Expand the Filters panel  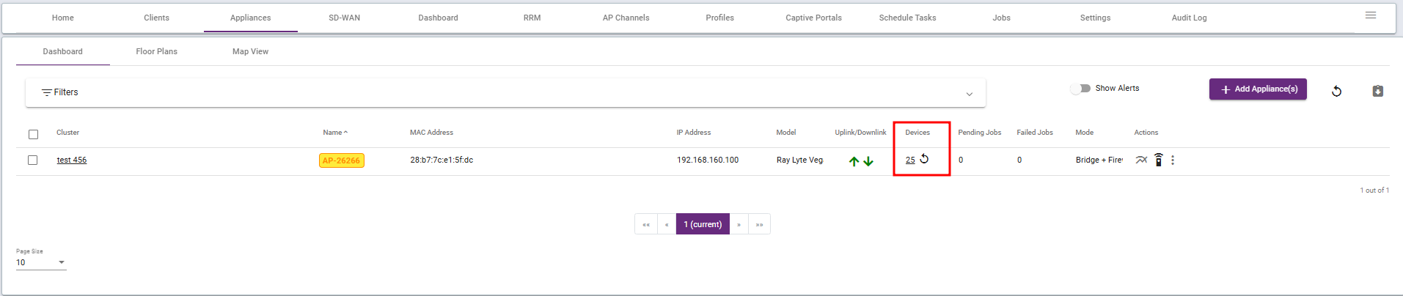point(969,94)
